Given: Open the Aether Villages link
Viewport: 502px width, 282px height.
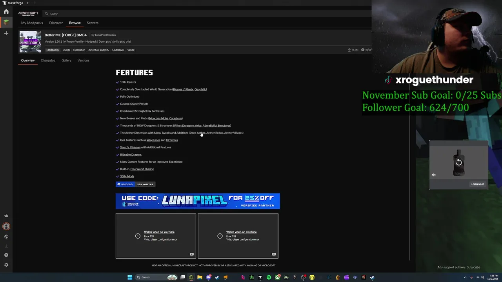Looking at the screenshot, I should coord(233,133).
